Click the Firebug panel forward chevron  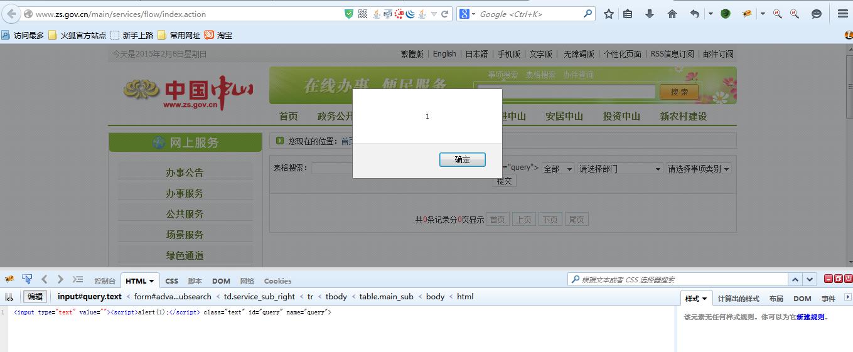pos(60,279)
